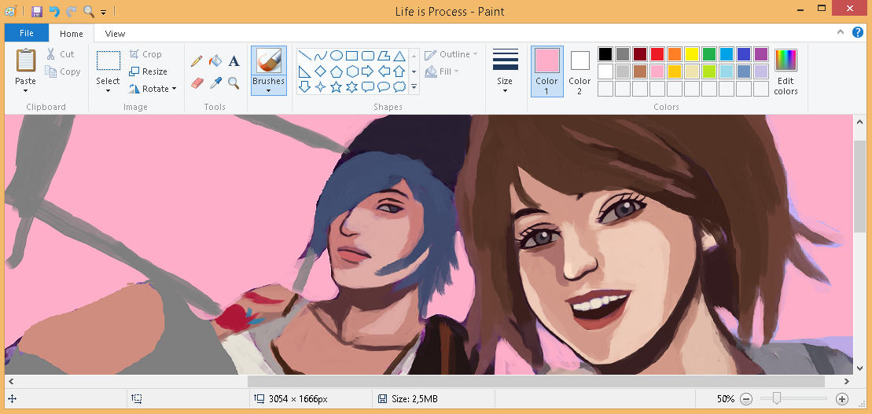
Task: Click the zoom in plus button
Action: [841, 399]
